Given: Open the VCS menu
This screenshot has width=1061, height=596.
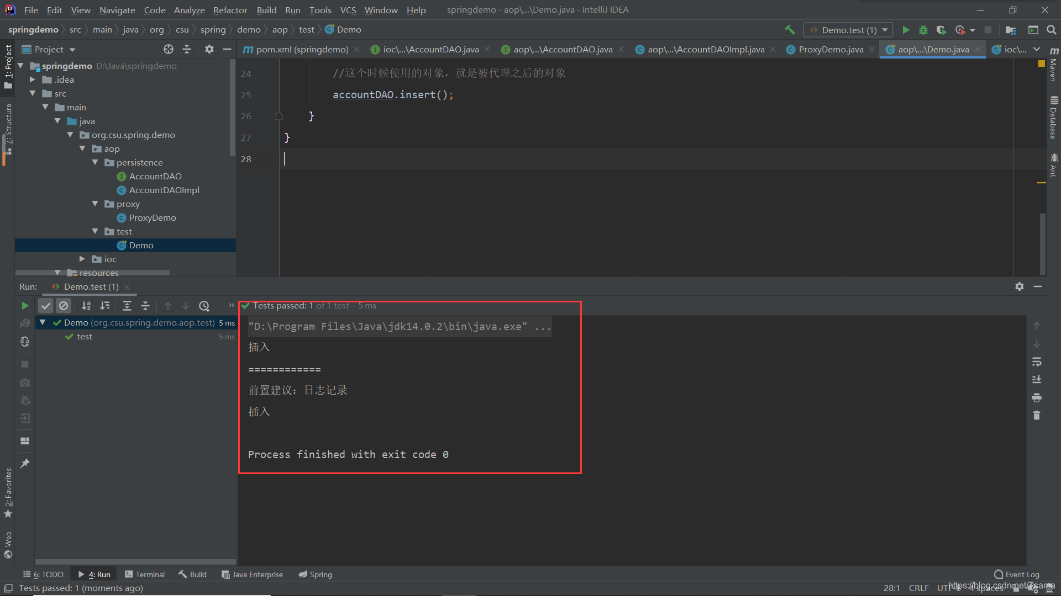Looking at the screenshot, I should 348,10.
